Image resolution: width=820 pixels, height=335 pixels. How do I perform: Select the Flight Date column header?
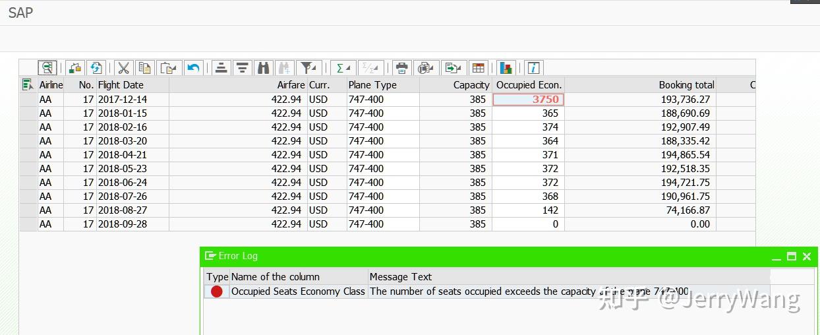[132, 84]
